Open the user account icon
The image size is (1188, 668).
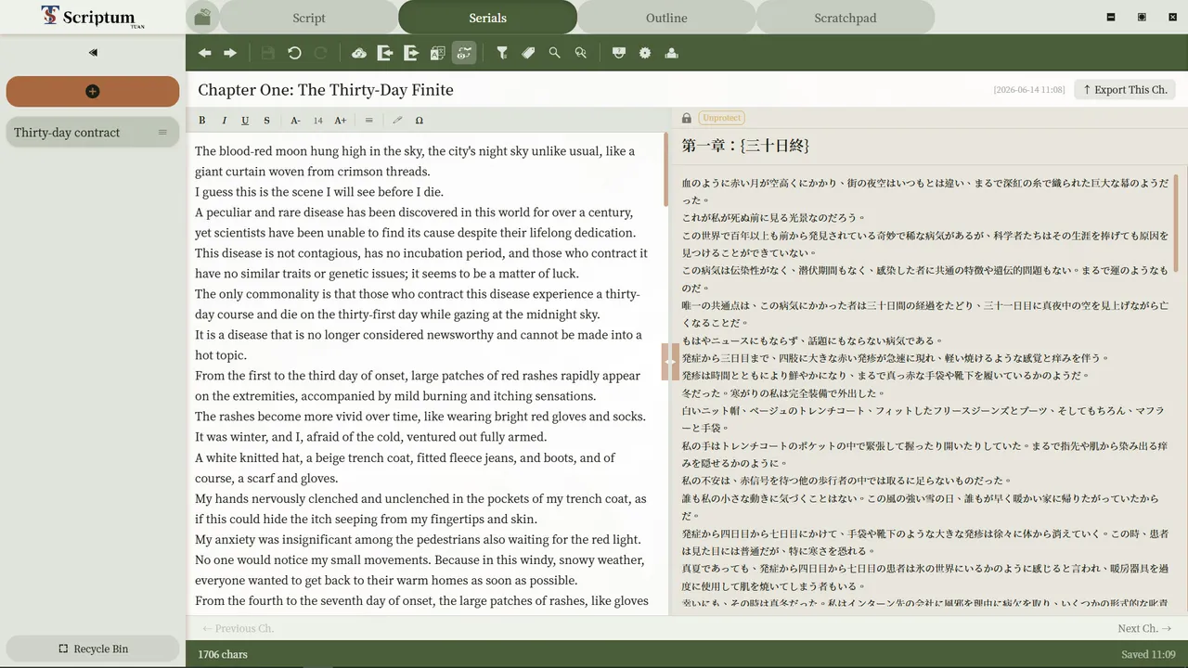coord(671,53)
